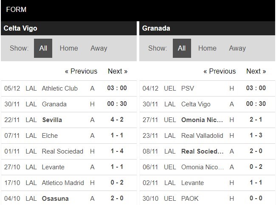
Task: Switch to Home filter for Celta Vigo
Action: (69, 48)
